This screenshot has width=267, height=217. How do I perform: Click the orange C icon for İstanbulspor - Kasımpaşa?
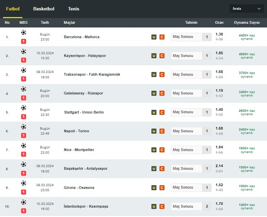tap(162, 206)
